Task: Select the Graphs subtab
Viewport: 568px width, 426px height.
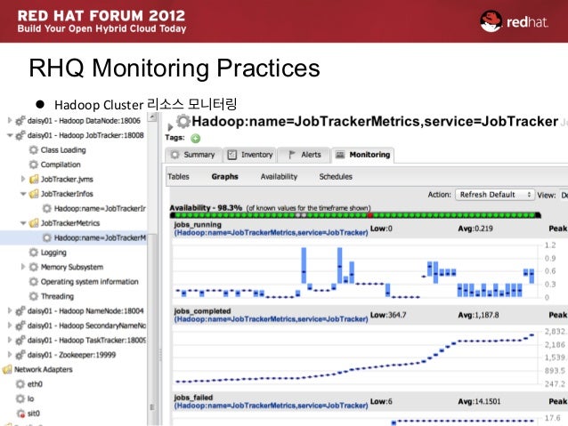Action: coord(224,177)
